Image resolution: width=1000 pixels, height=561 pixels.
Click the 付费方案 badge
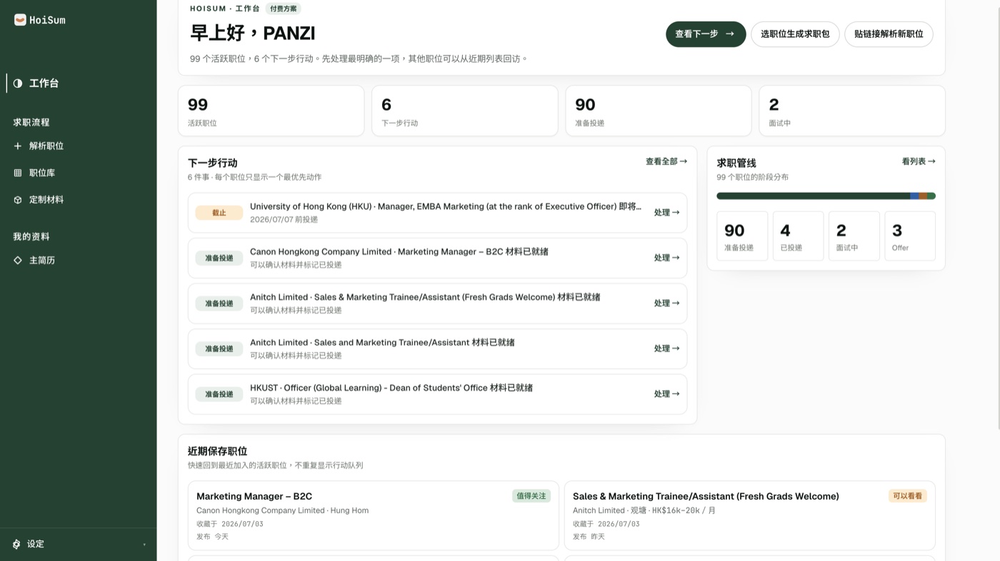[x=283, y=9]
